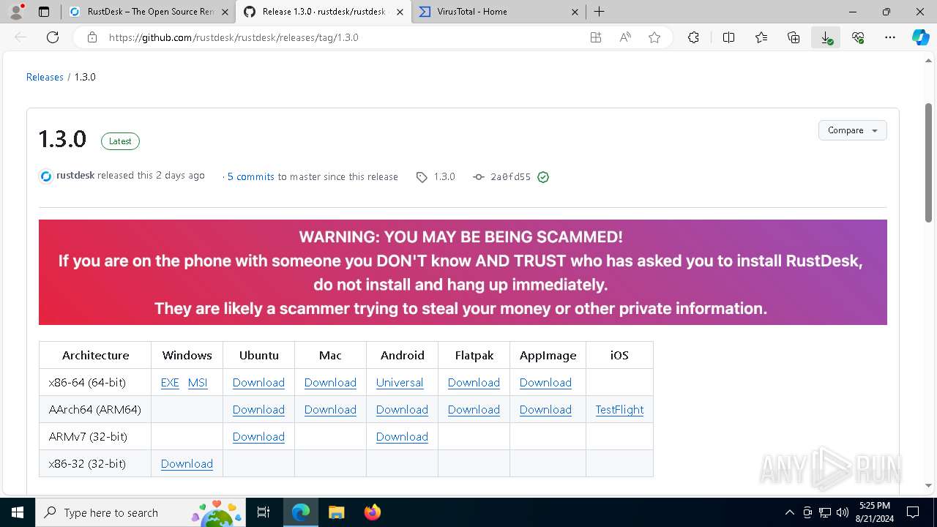Click the tag icon next to 1.3.0
Screen dimensions: 937x527
[x=422, y=177]
